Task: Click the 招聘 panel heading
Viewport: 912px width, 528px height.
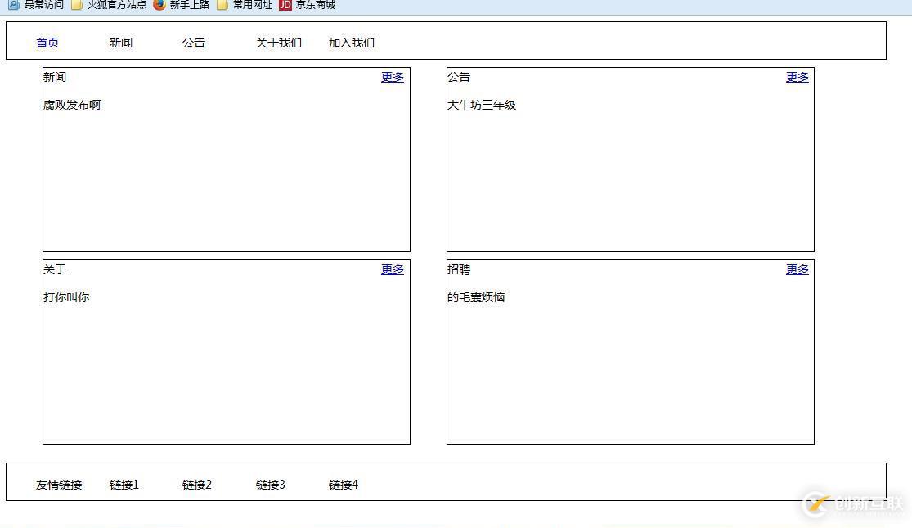Action: 458,269
